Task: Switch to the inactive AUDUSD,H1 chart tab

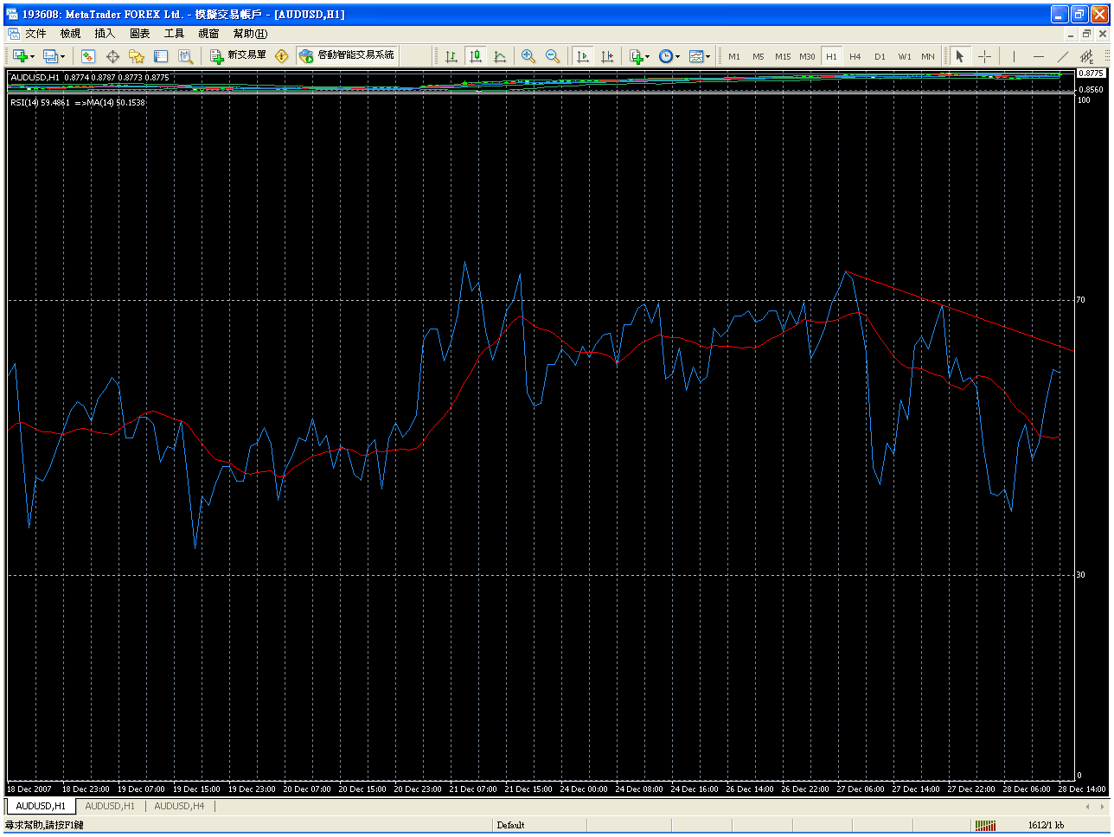Action: pos(110,806)
